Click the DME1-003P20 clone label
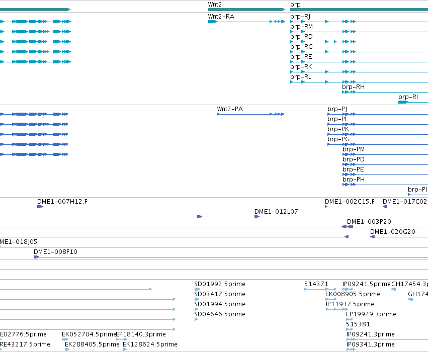 [x=369, y=222]
